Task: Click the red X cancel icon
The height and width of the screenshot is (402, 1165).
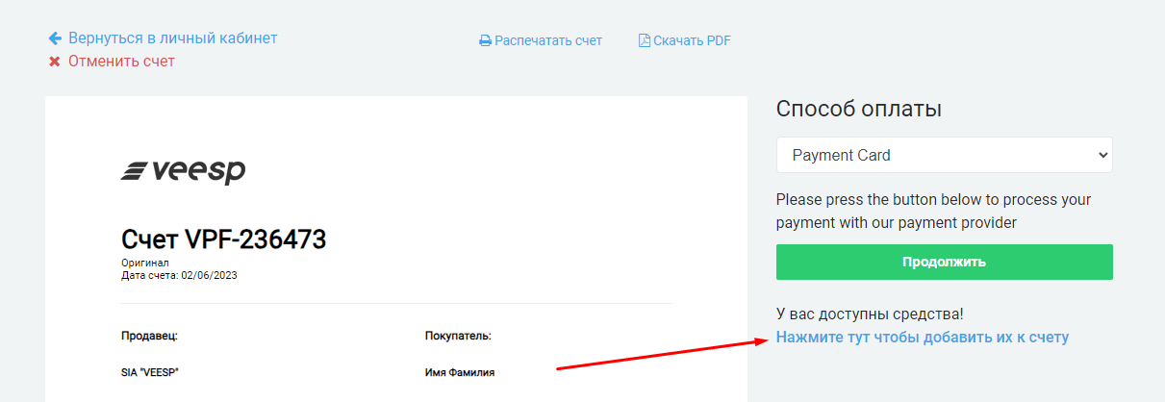Action: pyautogui.click(x=55, y=62)
